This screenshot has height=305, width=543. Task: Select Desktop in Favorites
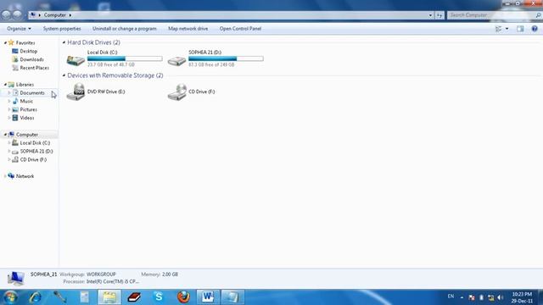(x=28, y=51)
